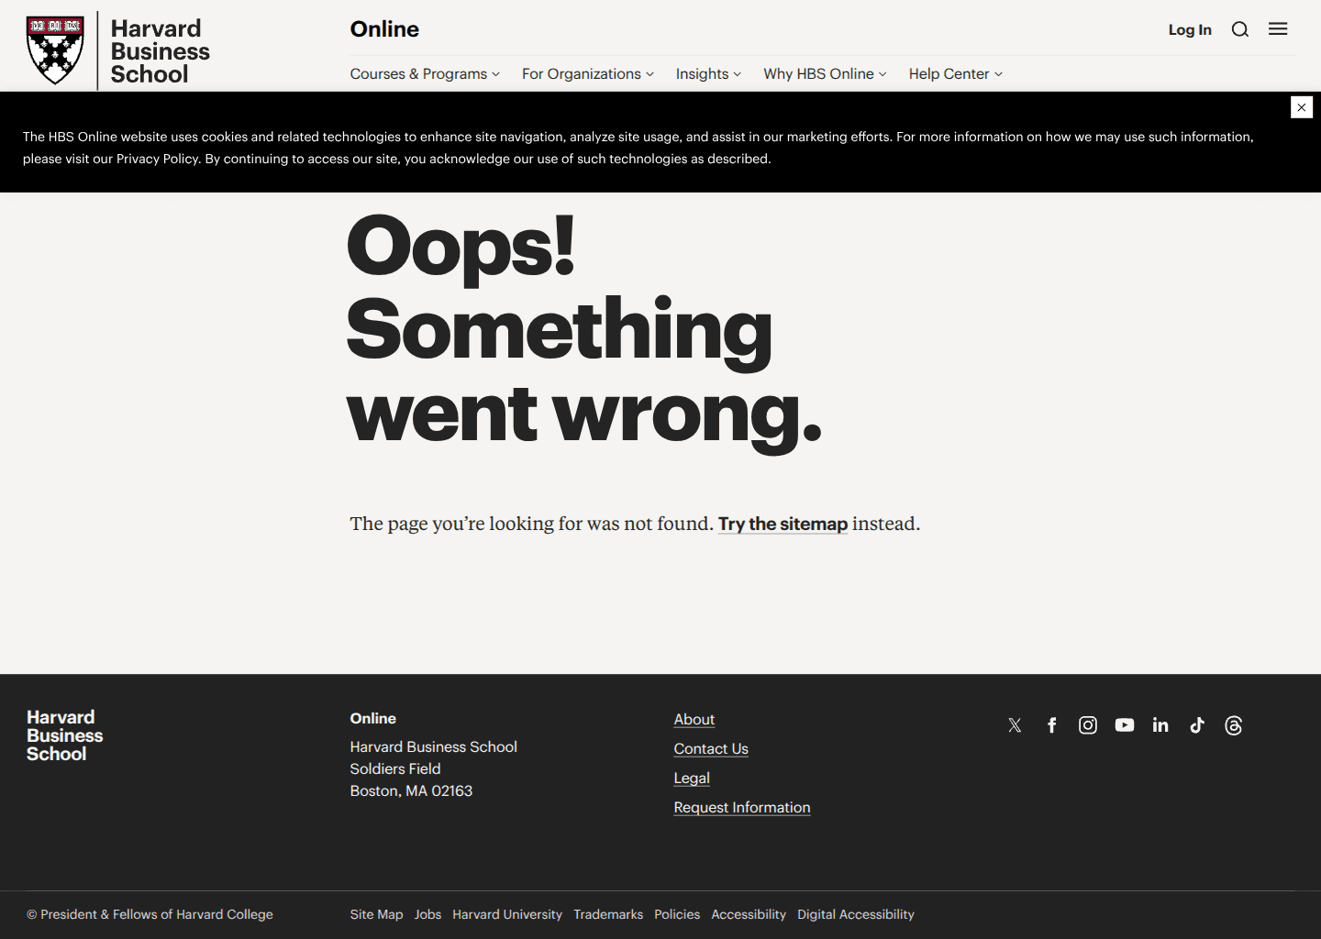Click Jobs in the footer bar
The image size is (1321, 939).
tap(427, 914)
